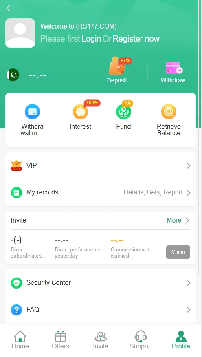Viewport: 202px width, 357px height.
Task: Open the Withdraw card icon
Action: pyautogui.click(x=174, y=68)
